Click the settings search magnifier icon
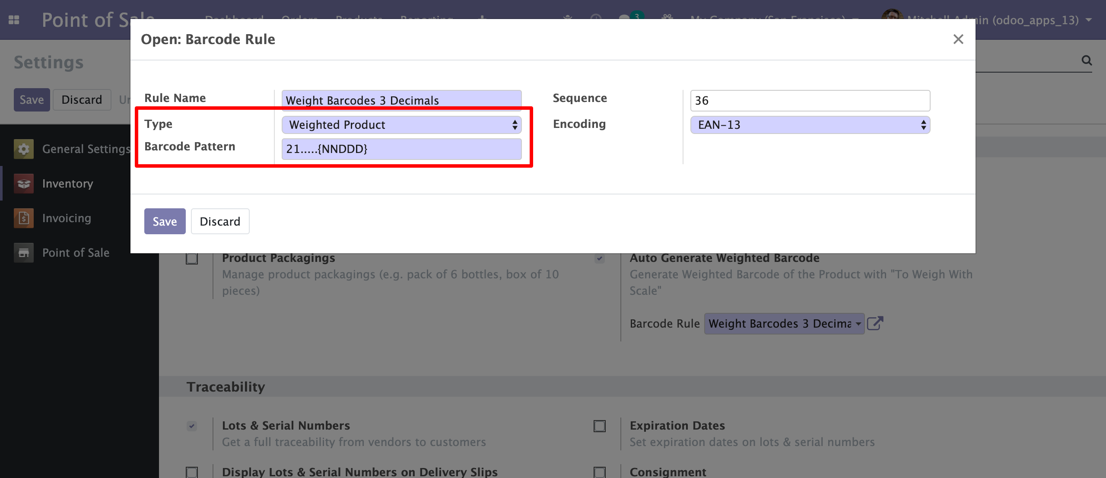This screenshot has width=1106, height=478. pyautogui.click(x=1087, y=61)
